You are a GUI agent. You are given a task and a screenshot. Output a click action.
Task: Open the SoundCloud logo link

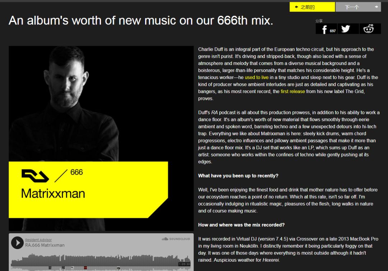[176, 239]
